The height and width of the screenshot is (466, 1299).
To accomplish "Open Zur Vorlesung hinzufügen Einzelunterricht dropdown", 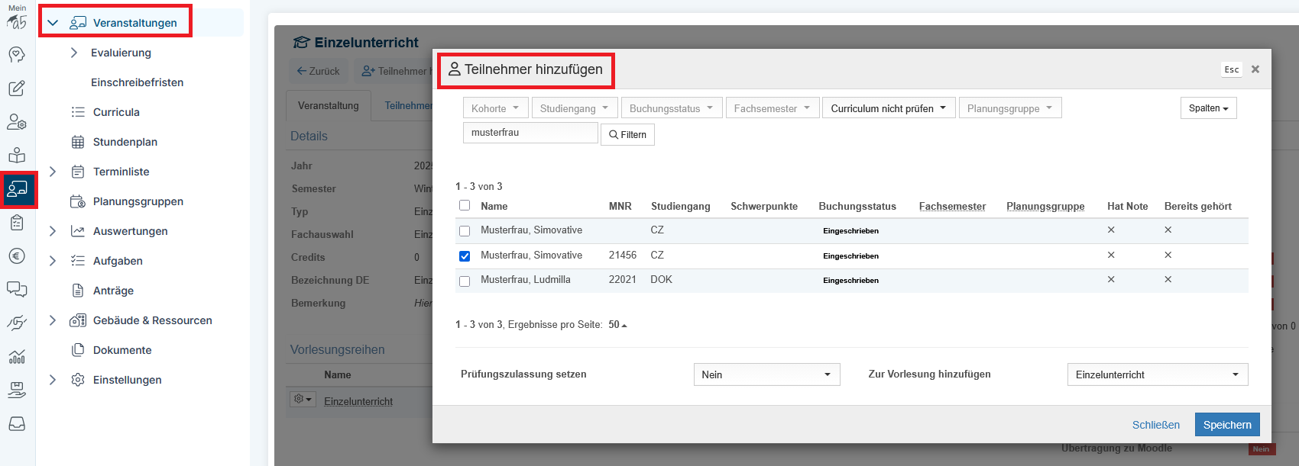I will click(x=1158, y=374).
